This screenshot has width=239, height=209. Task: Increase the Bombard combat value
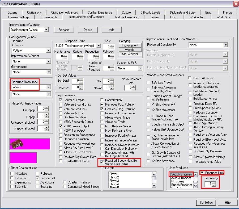(x=81, y=79)
